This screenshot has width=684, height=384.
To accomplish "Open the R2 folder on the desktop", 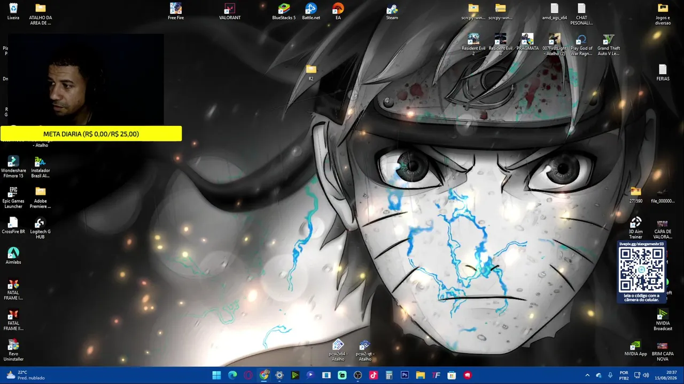I will (311, 73).
